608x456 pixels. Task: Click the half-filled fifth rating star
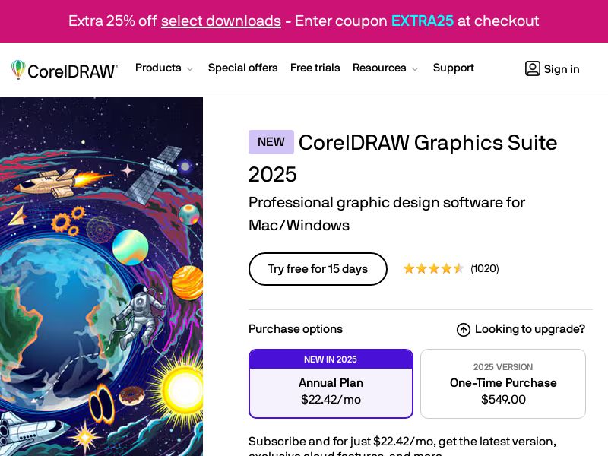tap(457, 268)
